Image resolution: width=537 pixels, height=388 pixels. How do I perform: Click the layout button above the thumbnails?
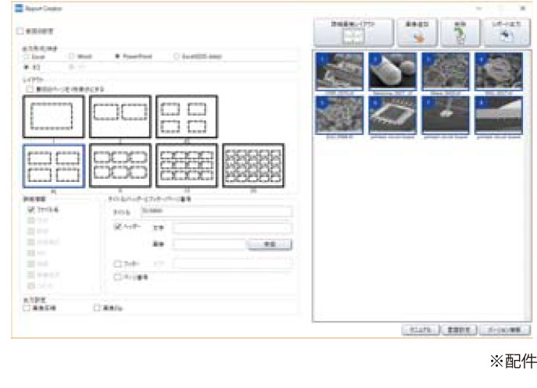coord(353,31)
